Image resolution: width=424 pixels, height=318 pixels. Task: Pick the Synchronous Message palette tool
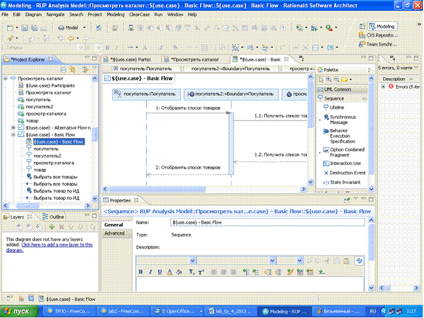click(x=342, y=119)
